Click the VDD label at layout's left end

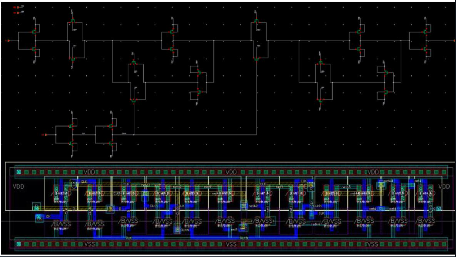pos(18,187)
